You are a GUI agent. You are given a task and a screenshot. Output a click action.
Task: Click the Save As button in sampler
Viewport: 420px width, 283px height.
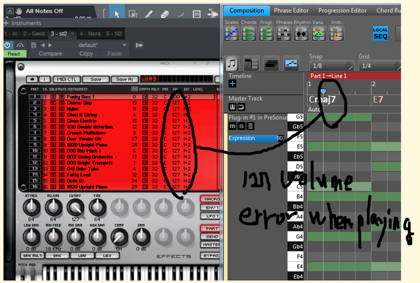(x=124, y=79)
